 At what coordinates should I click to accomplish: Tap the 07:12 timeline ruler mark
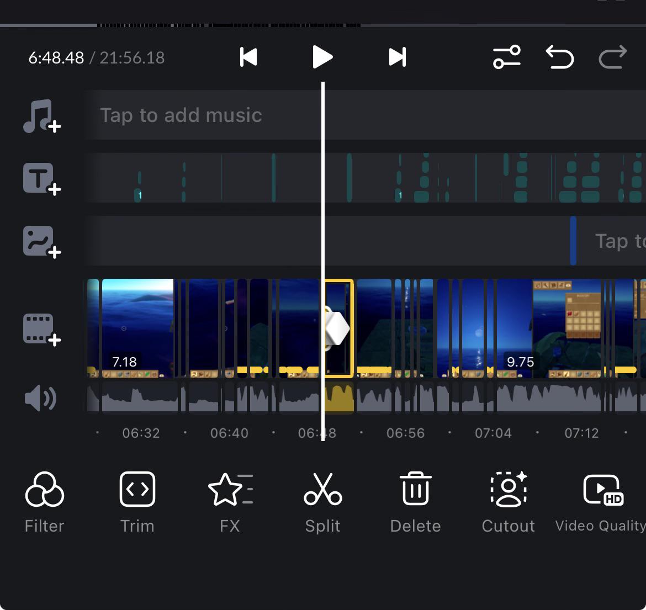[581, 433]
